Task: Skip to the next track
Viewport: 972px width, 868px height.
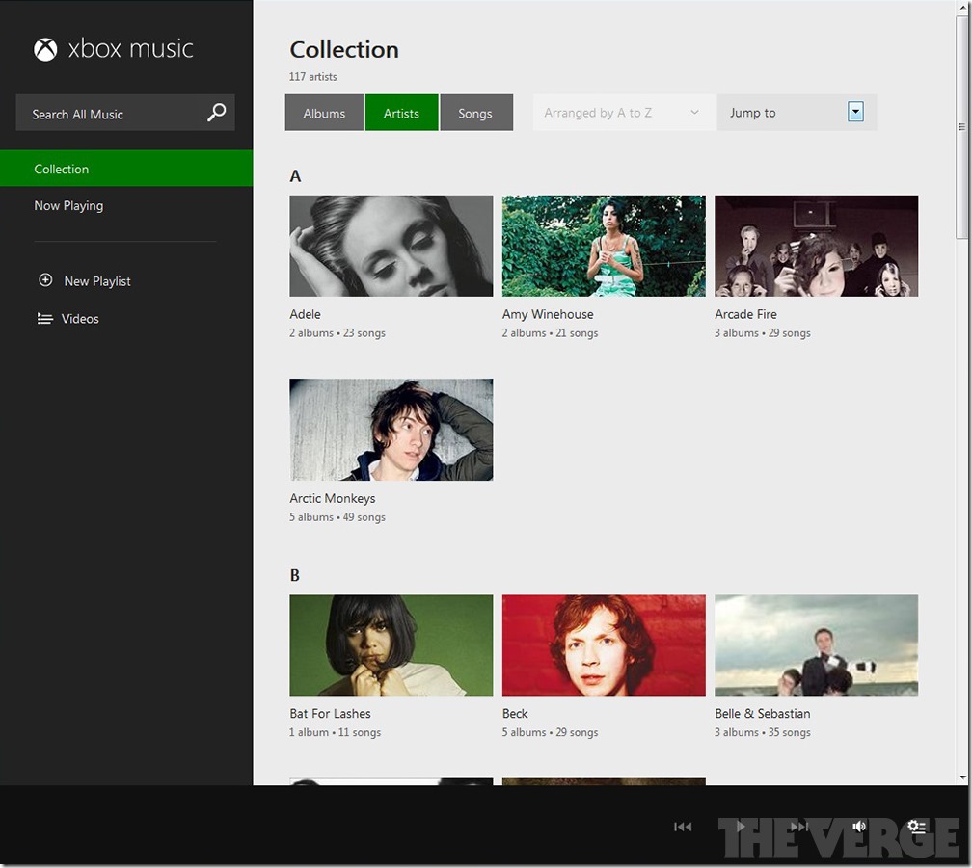Action: (799, 827)
